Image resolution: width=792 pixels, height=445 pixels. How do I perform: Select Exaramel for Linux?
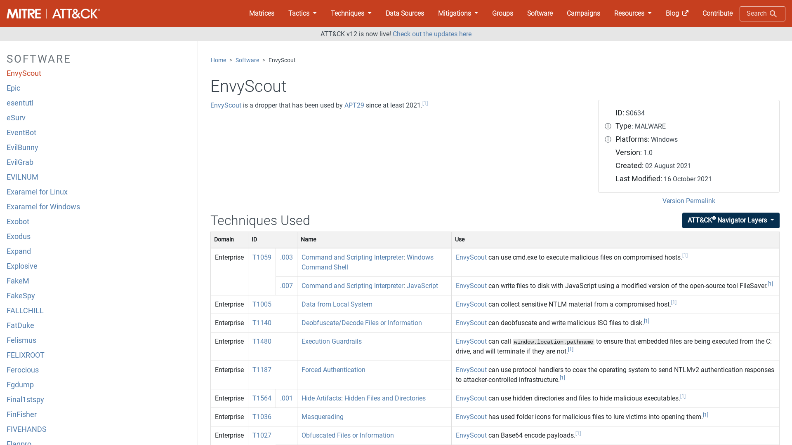click(37, 192)
